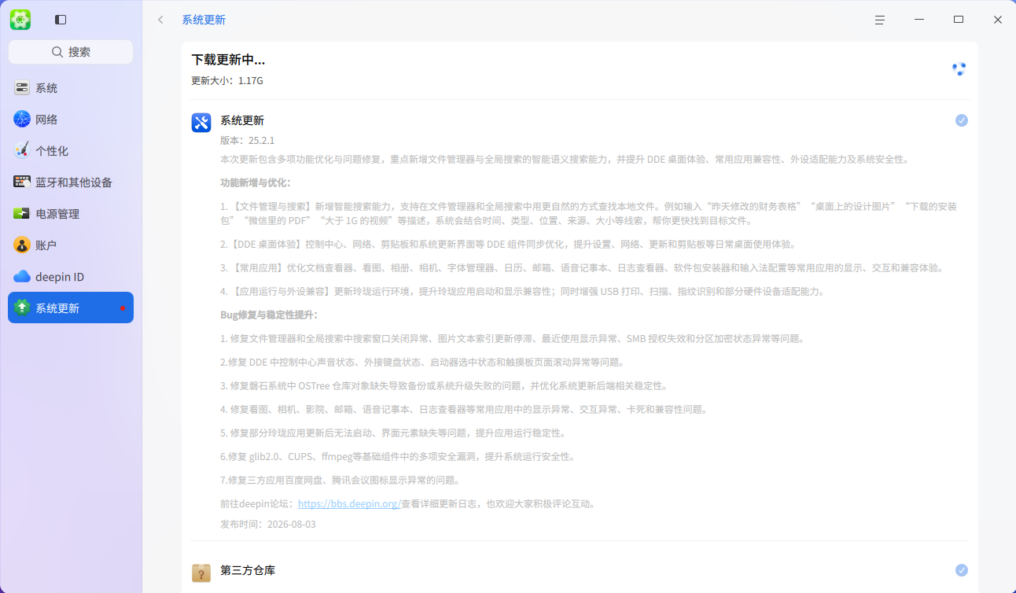Click the 账户 user icon
Screen dimensions: 1016x593
coord(22,245)
